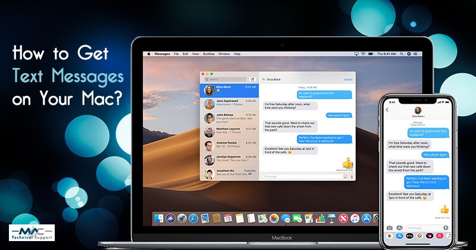Open Keynote podium icon in dock
476x250 pixels.
coord(331,218)
